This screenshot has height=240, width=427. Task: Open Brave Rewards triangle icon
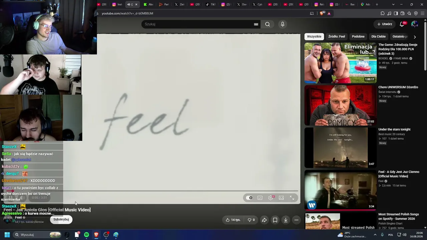(x=329, y=13)
